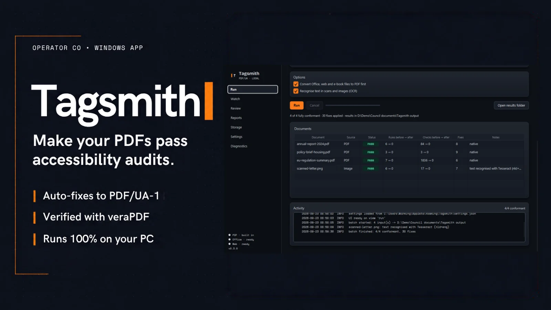Sort by the Document column header

pyautogui.click(x=318, y=137)
